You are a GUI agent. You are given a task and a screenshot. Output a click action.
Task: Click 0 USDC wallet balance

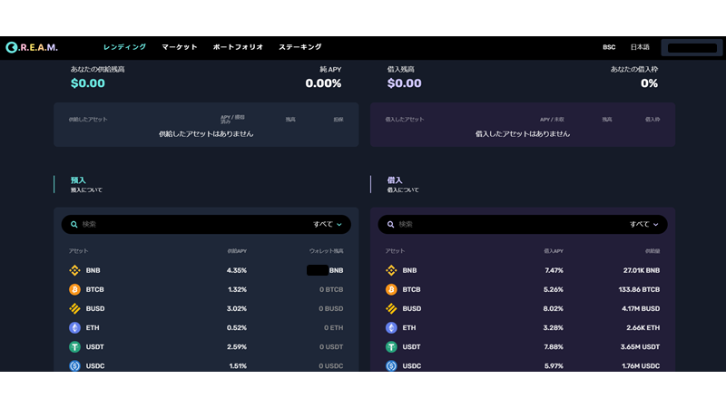(330, 366)
